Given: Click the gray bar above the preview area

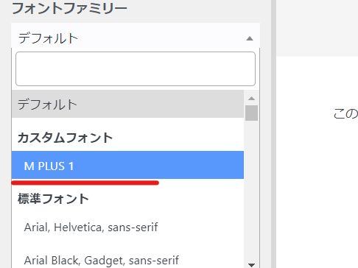Looking at the screenshot, I should pos(317,28).
